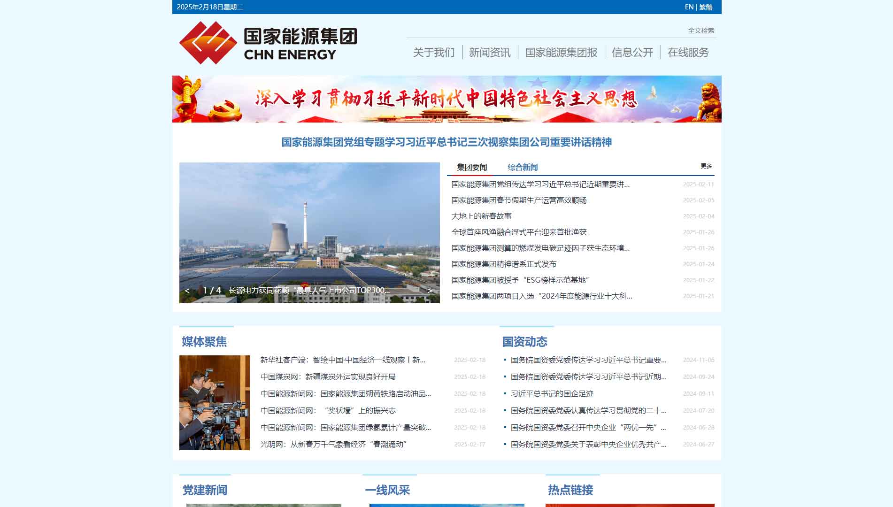Click the date 2025年2月18日星期二
The image size is (893, 507).
(x=210, y=7)
